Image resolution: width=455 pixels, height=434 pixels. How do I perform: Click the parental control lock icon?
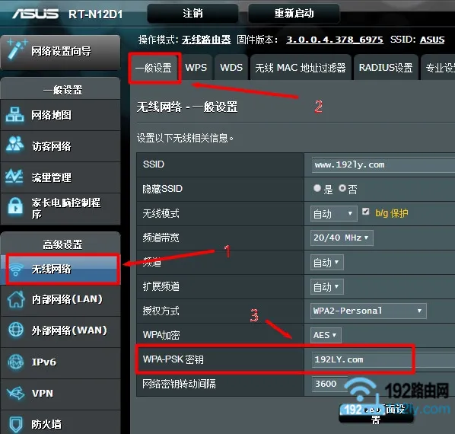pyautogui.click(x=15, y=206)
